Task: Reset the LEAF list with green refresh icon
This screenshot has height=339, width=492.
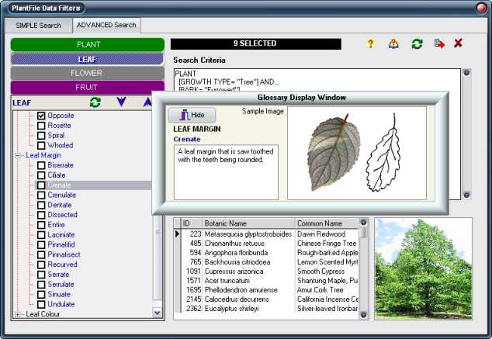Action: pos(95,102)
